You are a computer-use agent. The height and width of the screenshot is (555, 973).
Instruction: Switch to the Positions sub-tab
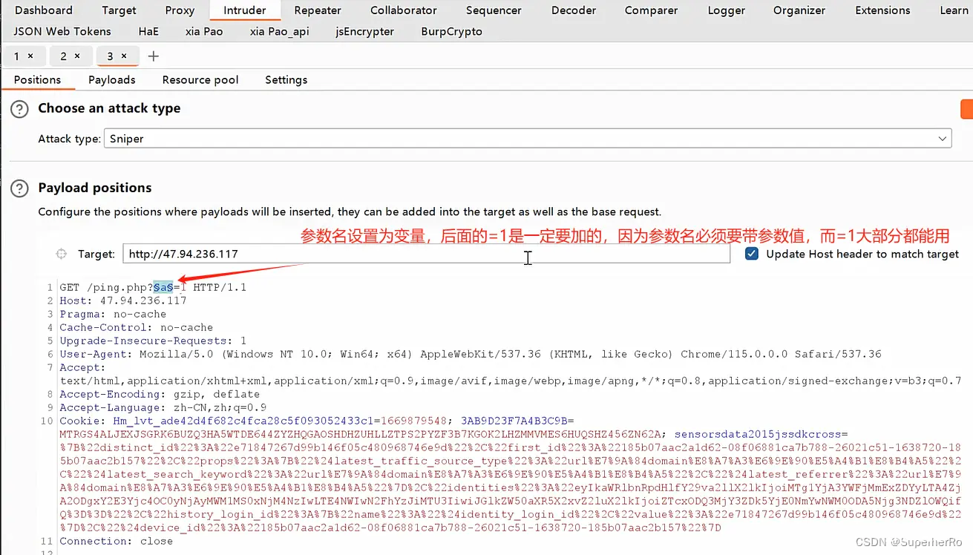click(x=37, y=79)
